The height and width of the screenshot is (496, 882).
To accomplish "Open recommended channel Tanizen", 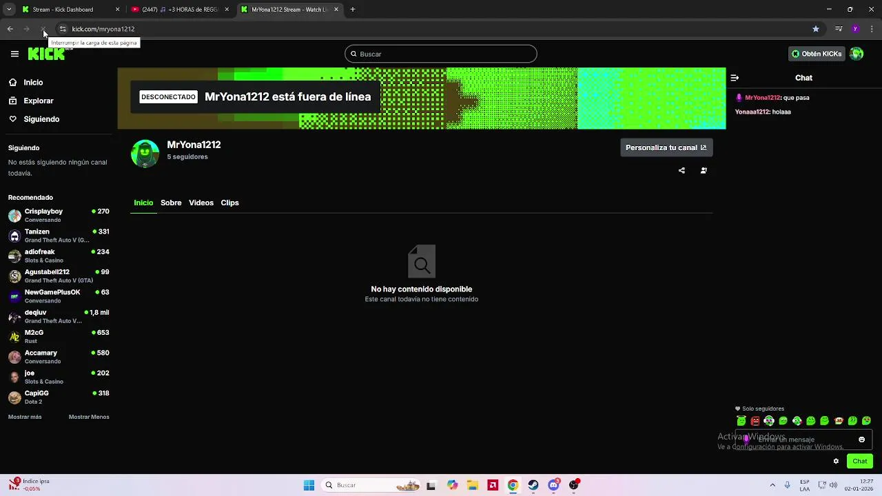I will tap(59, 236).
